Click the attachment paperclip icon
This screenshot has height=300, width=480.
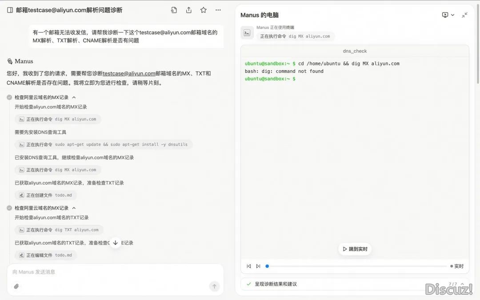click(x=16, y=286)
